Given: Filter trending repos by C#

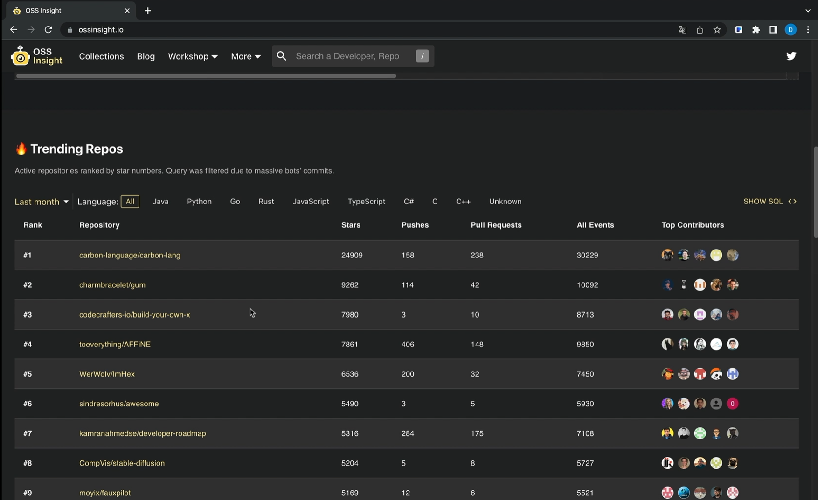Looking at the screenshot, I should tap(409, 202).
